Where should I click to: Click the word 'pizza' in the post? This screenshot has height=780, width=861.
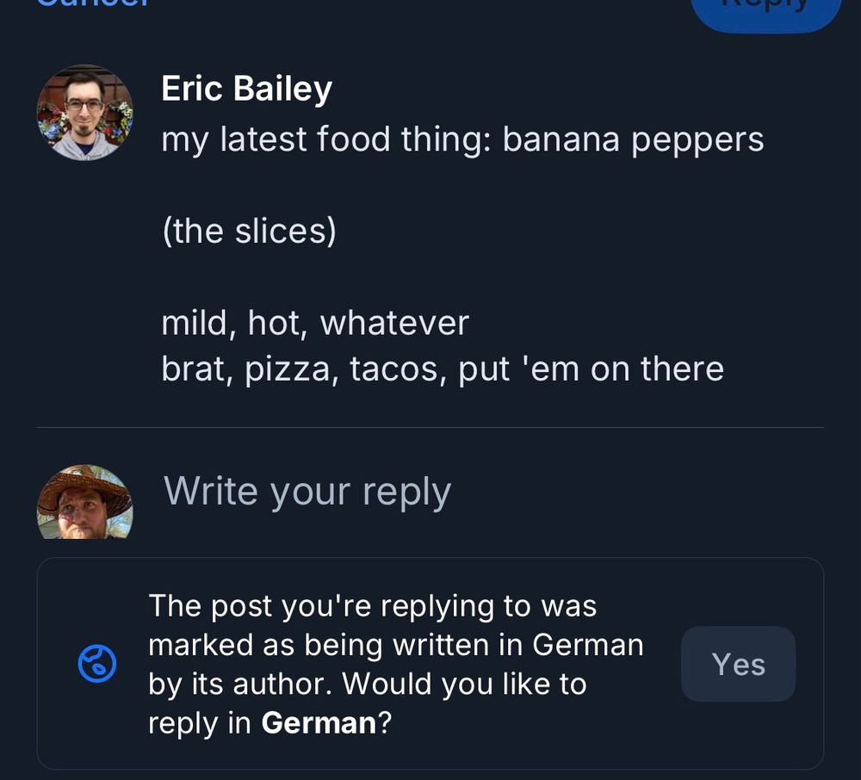point(291,370)
